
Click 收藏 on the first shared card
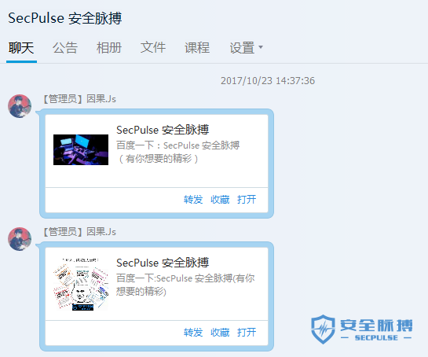click(x=220, y=200)
